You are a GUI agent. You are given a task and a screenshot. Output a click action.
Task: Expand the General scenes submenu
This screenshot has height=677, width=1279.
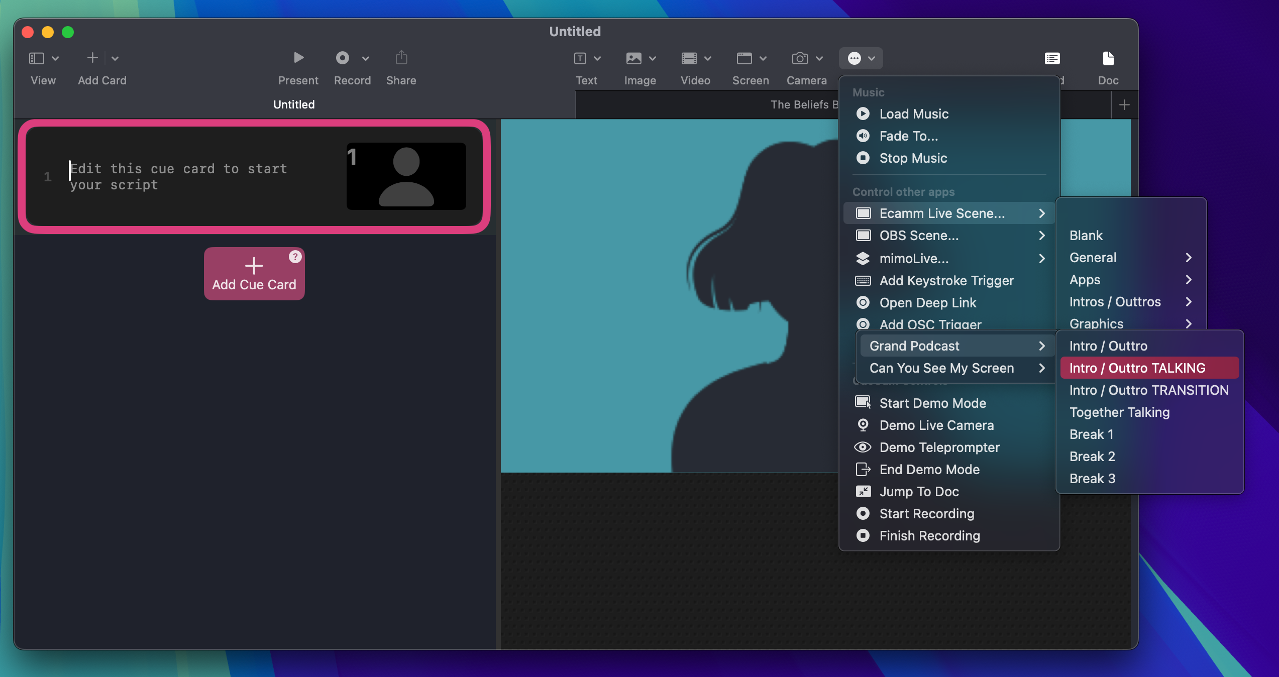click(x=1131, y=258)
